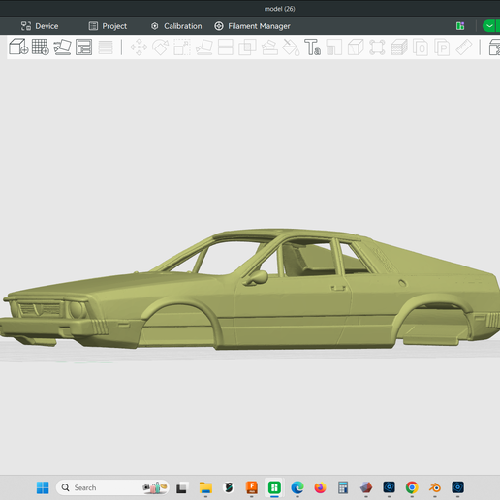Click the taskbar Search box
This screenshot has height=500, width=500.
(112, 487)
